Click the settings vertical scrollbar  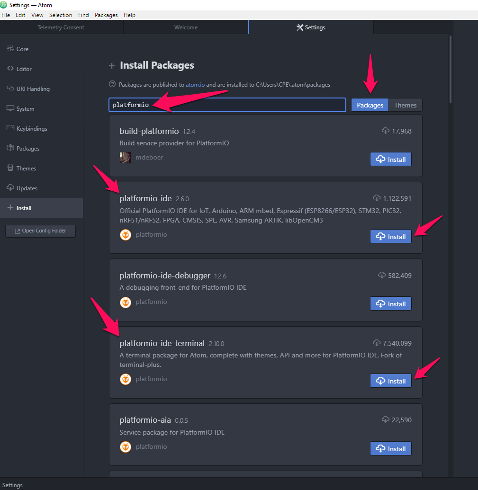(451, 70)
